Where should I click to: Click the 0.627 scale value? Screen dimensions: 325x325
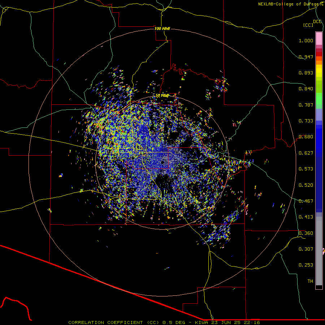tap(306, 153)
